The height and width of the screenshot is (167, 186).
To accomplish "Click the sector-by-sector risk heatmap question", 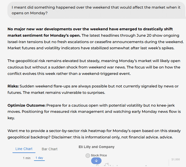I will (x=89, y=131).
